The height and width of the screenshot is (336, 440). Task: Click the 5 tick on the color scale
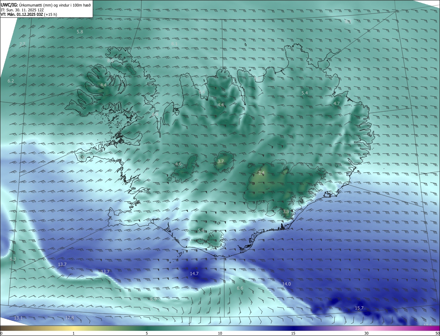tap(147, 333)
